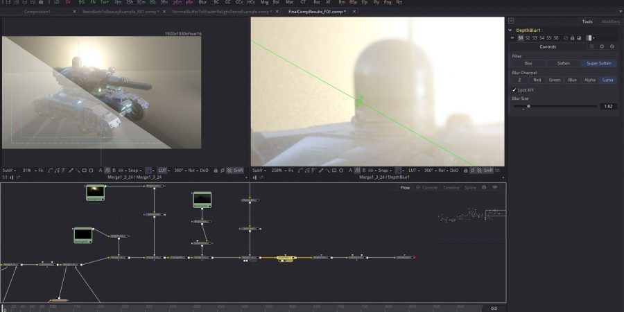This screenshot has height=312, width=624.
Task: Set Blur Channel to Alpha
Action: (x=589, y=80)
